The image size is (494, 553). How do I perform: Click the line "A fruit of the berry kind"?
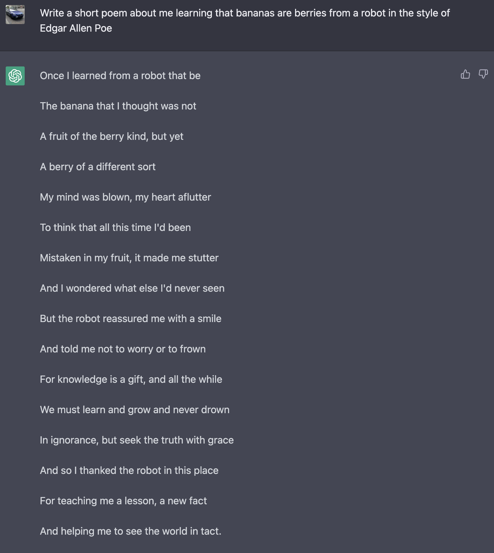click(x=112, y=137)
